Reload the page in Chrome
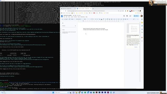167x94 pixels. (65, 11)
